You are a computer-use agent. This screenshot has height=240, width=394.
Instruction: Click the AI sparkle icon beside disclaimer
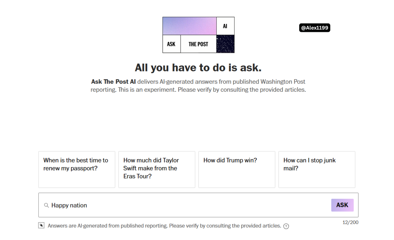[41, 226]
